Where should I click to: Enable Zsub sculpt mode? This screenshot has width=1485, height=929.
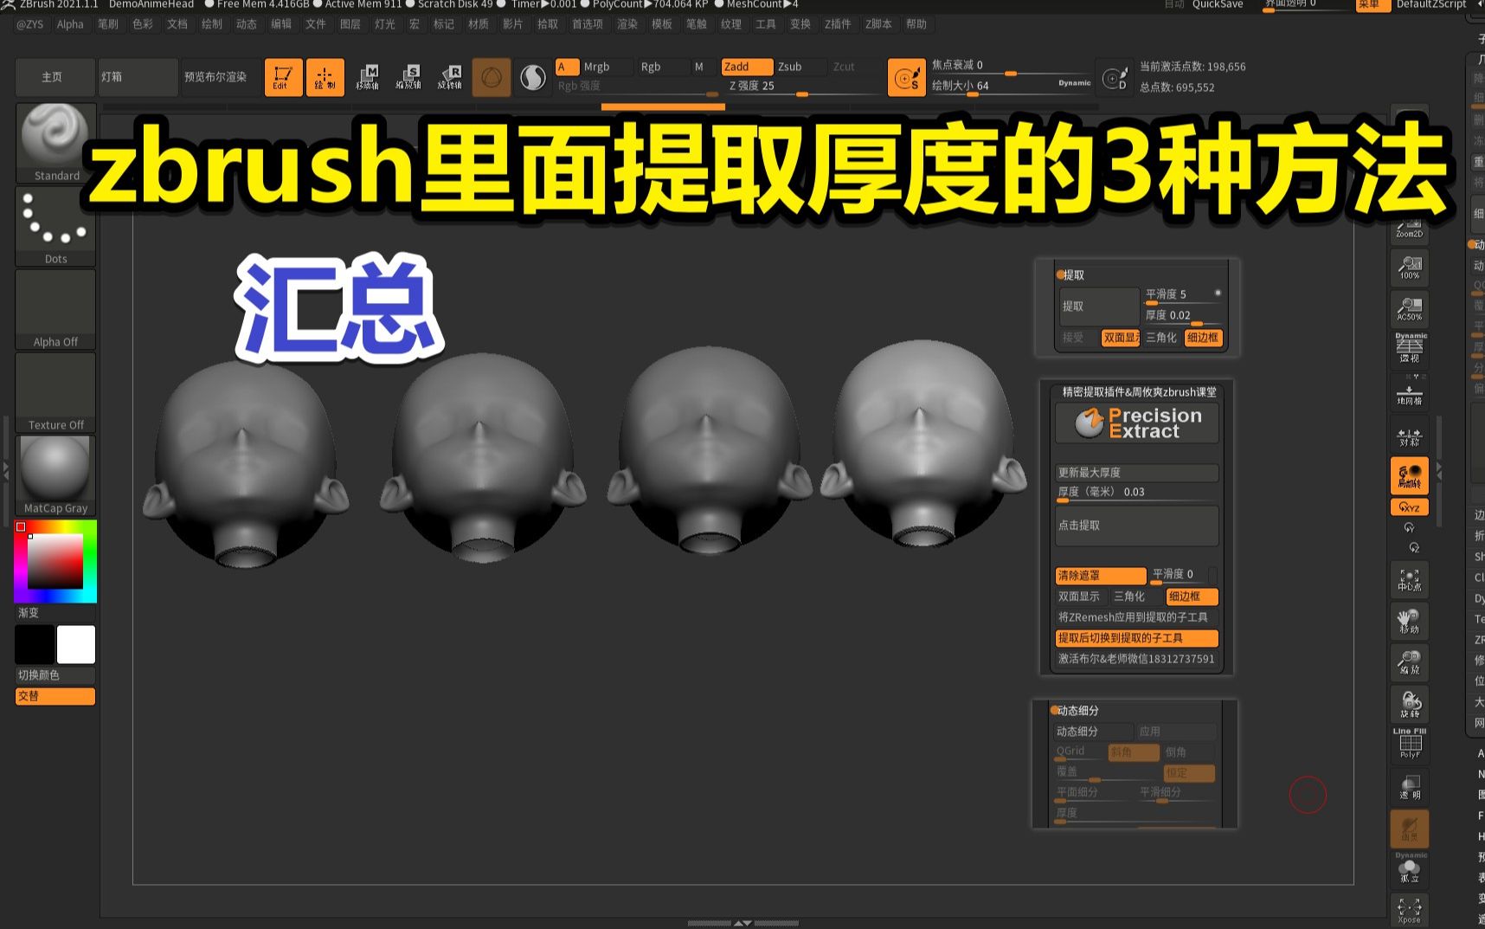pyautogui.click(x=800, y=67)
